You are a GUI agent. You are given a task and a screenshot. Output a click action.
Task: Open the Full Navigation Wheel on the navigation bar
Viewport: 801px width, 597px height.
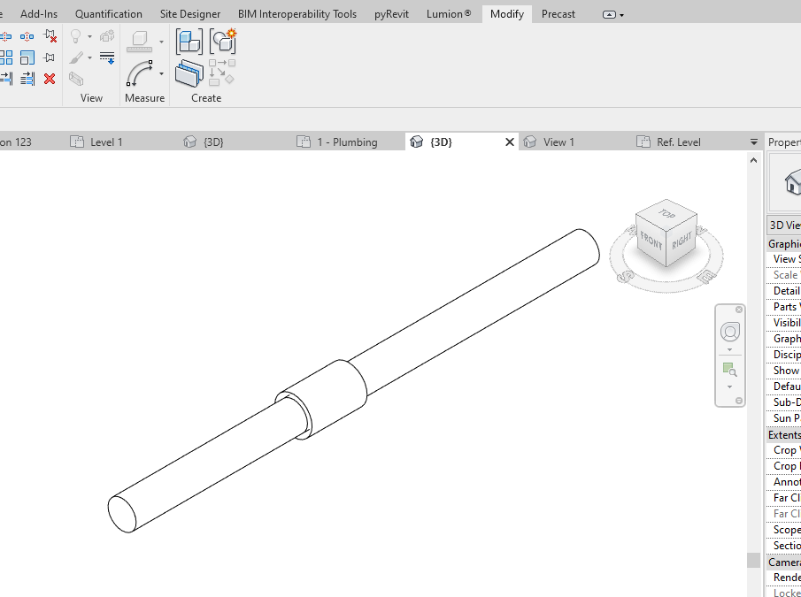(x=730, y=332)
